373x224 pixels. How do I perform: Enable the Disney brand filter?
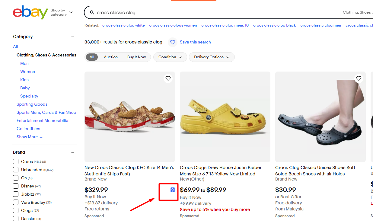click(x=15, y=186)
